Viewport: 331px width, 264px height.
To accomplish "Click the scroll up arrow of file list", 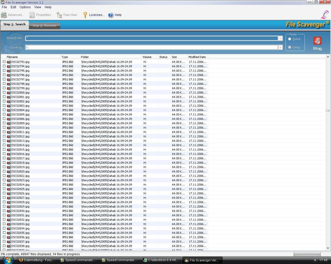I will (x=328, y=57).
